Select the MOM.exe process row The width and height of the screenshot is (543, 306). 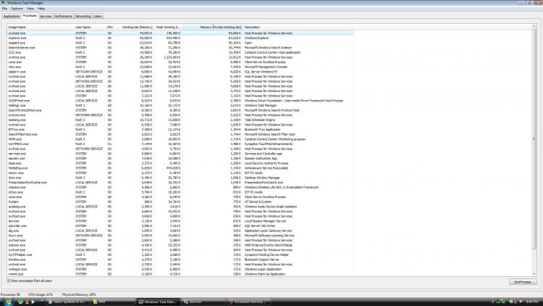(x=180, y=139)
